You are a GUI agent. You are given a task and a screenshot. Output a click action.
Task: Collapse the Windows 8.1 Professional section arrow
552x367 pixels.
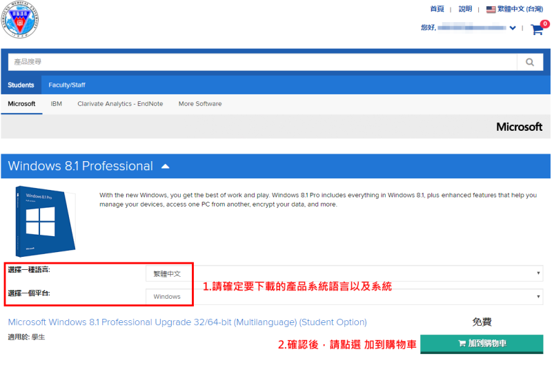coord(165,167)
